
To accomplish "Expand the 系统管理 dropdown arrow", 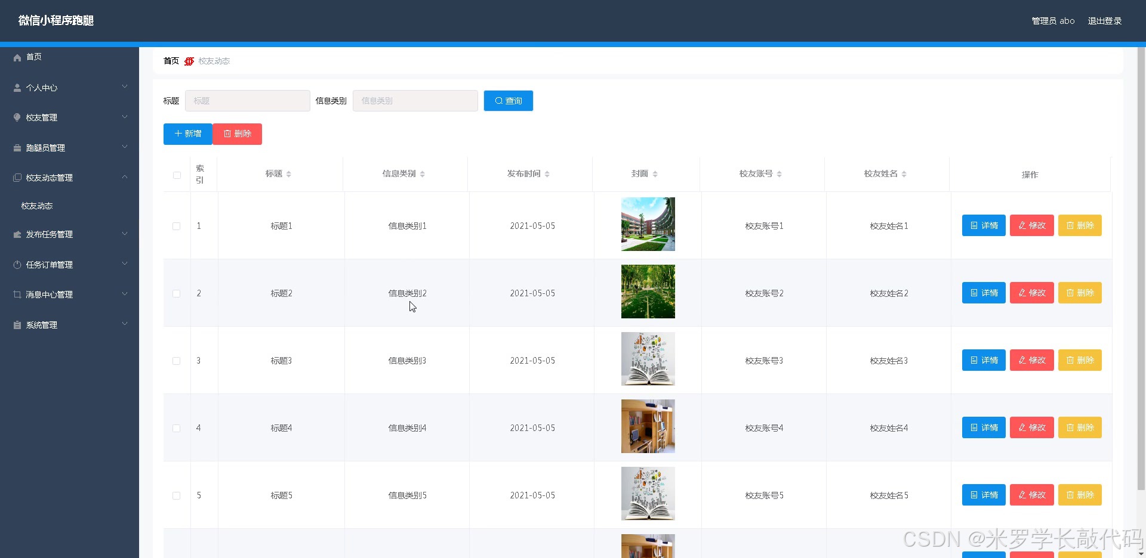I will pos(125,324).
